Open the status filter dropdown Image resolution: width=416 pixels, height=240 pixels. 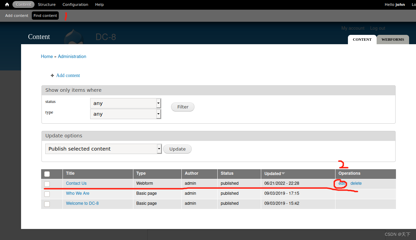coord(125,103)
